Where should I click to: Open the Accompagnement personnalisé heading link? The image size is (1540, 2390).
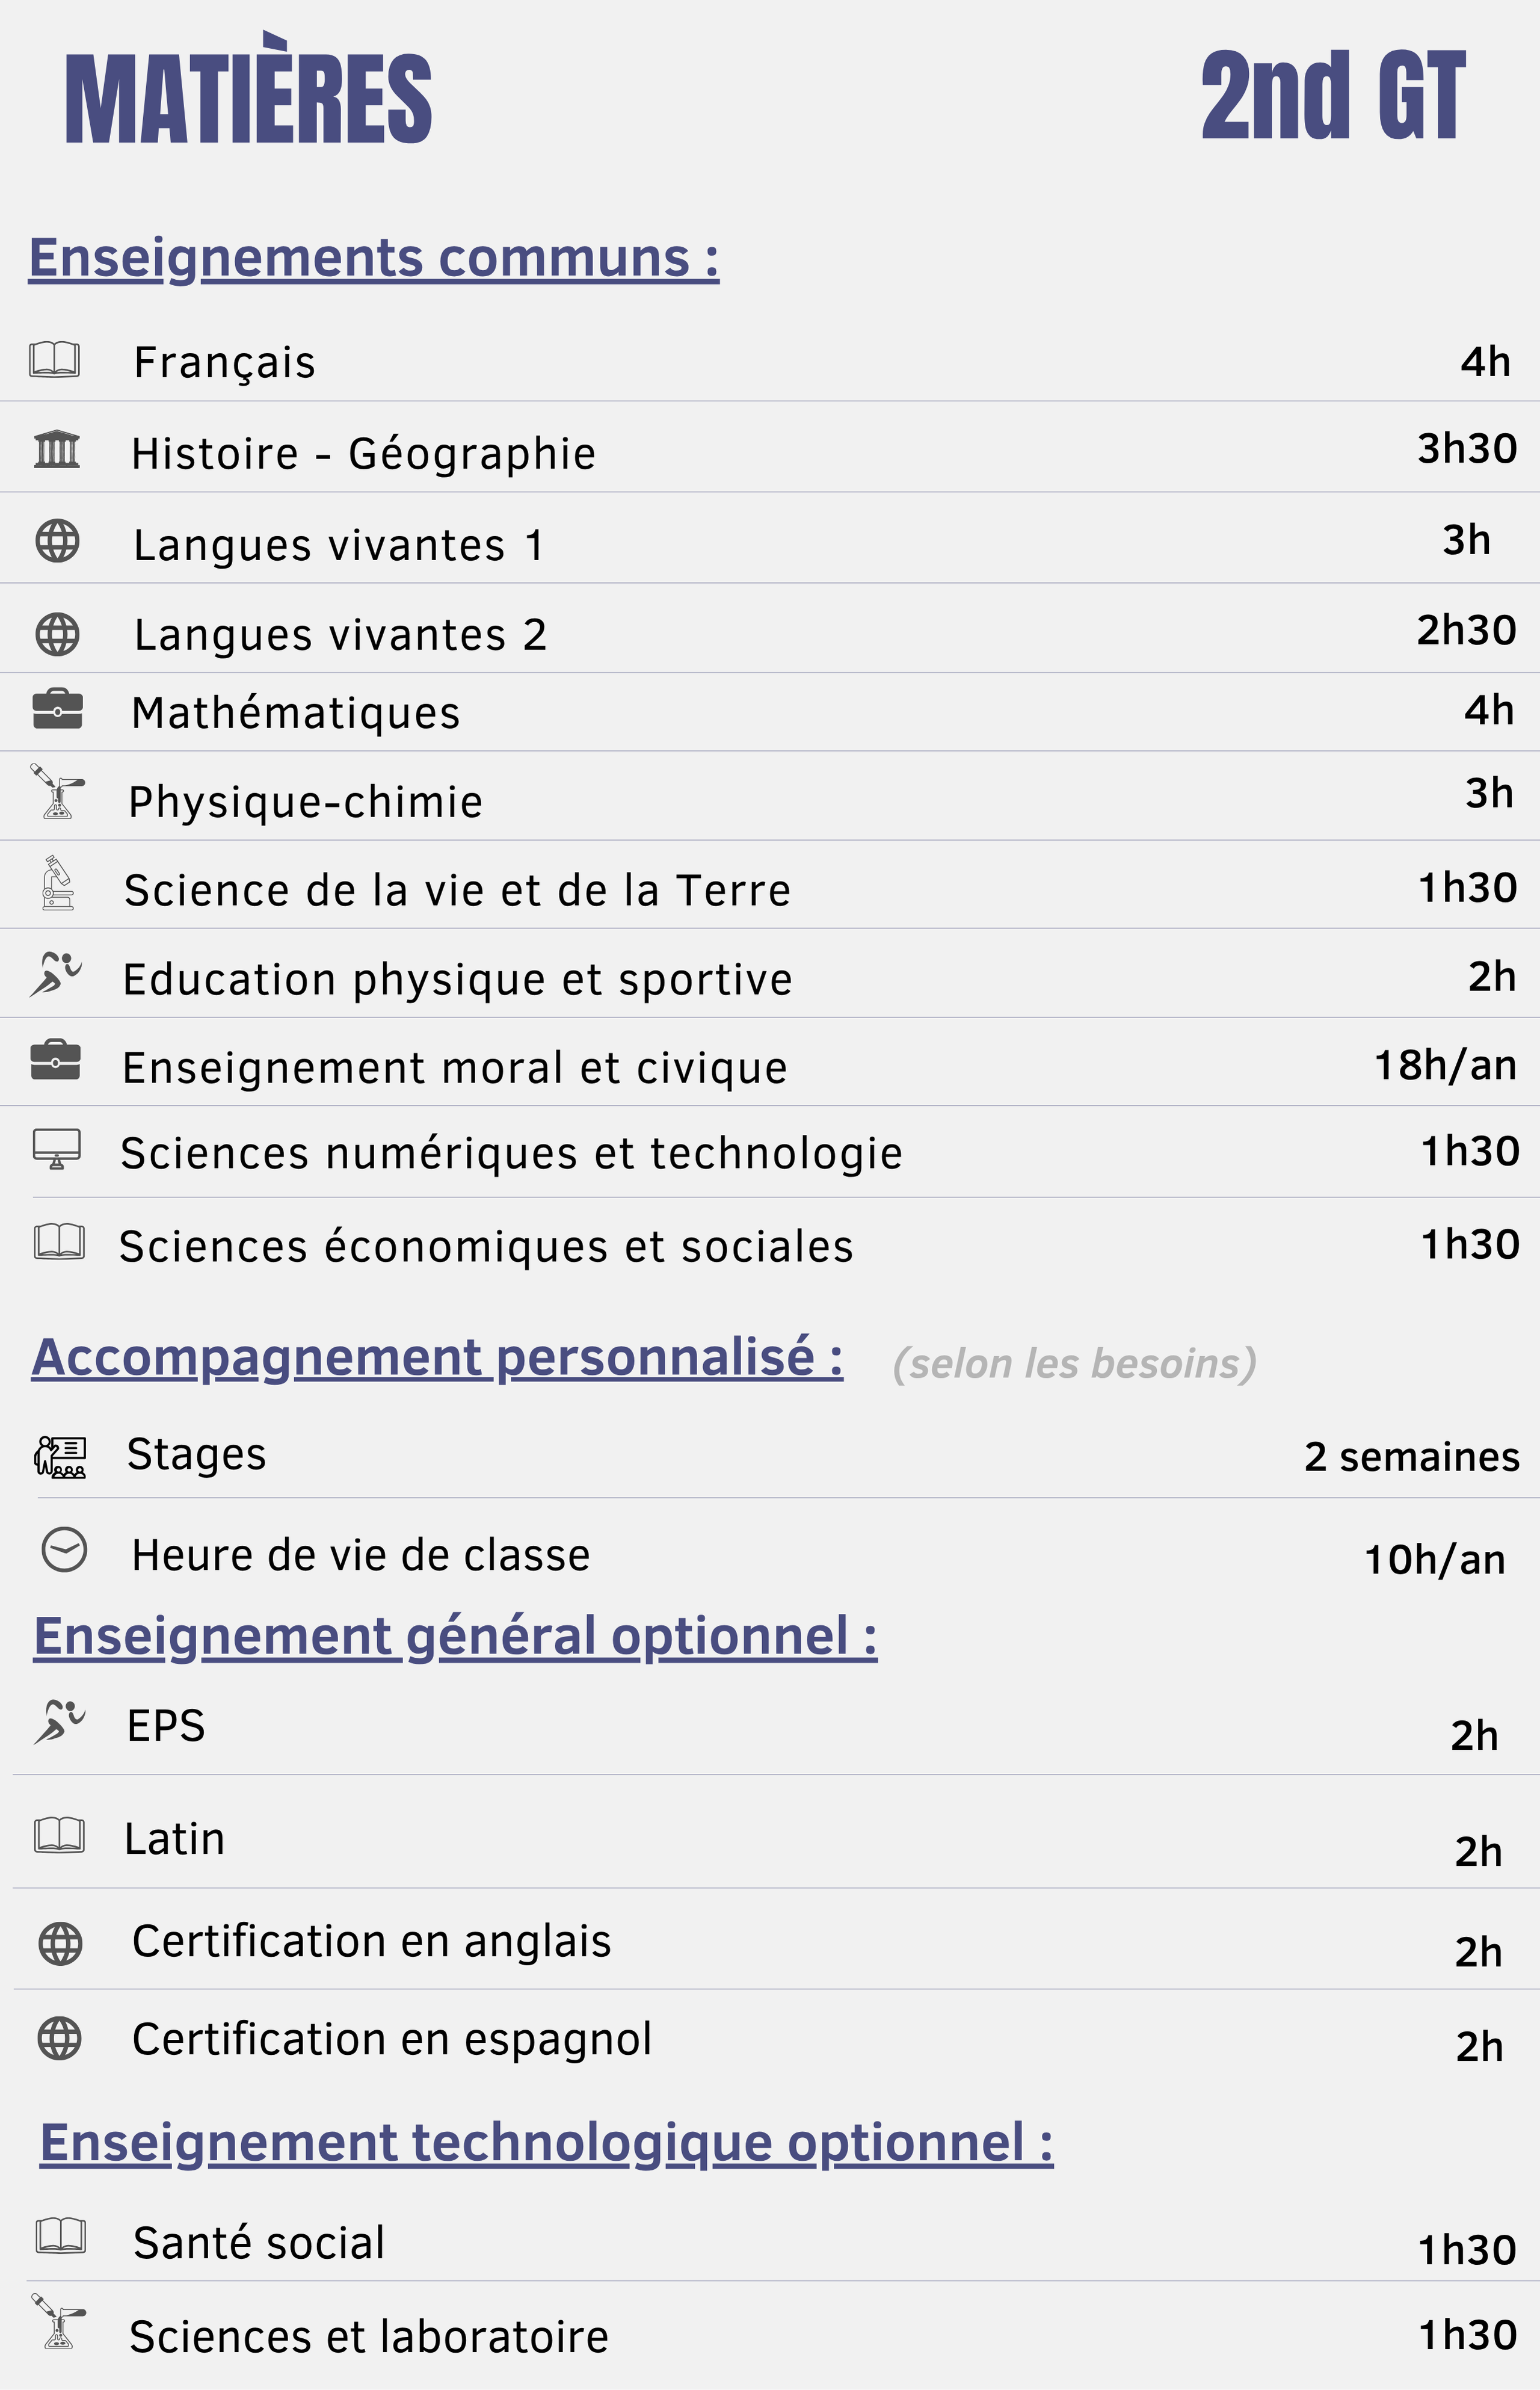click(437, 1358)
